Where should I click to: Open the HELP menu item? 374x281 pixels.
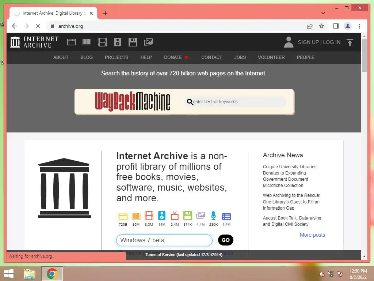point(146,57)
